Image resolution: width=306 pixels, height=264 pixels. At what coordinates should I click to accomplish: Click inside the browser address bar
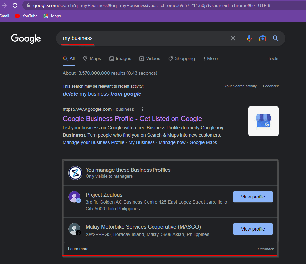(x=149, y=5)
